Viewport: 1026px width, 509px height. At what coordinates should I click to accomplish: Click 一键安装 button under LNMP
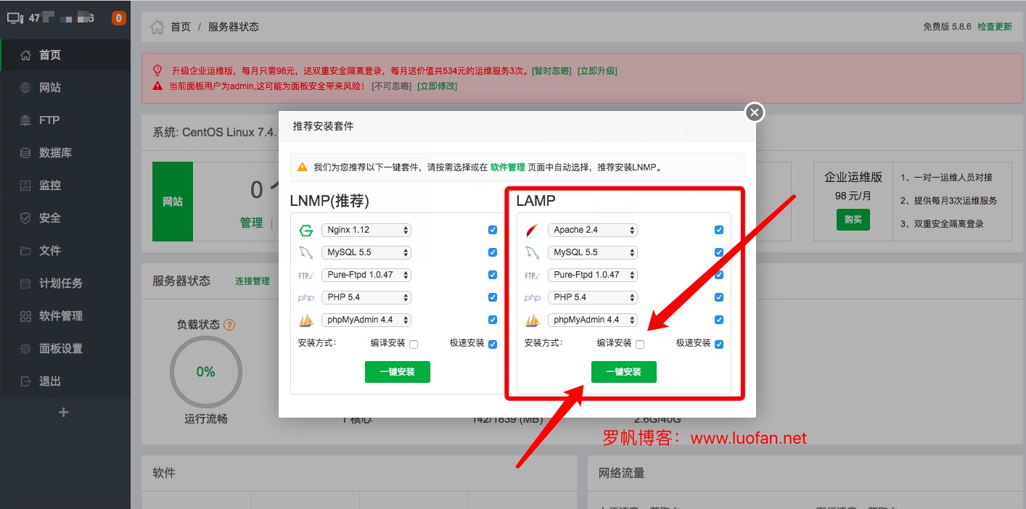(398, 372)
